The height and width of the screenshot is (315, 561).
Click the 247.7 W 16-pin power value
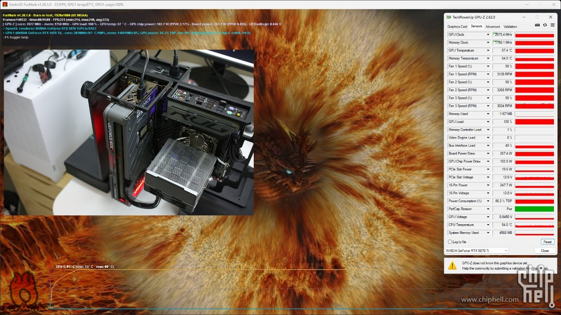click(x=503, y=185)
